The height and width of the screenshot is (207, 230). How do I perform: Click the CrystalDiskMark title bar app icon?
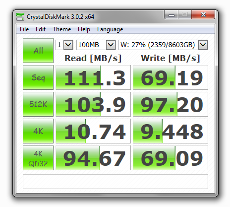pos(20,17)
